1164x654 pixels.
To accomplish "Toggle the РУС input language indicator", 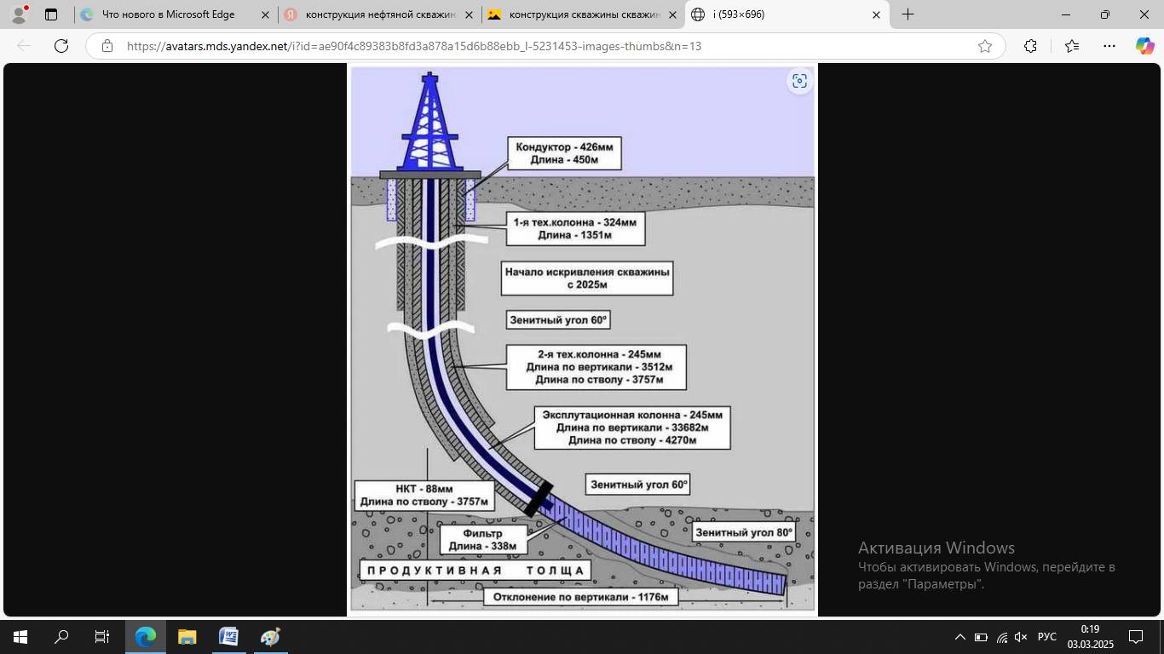I will coord(1047,637).
